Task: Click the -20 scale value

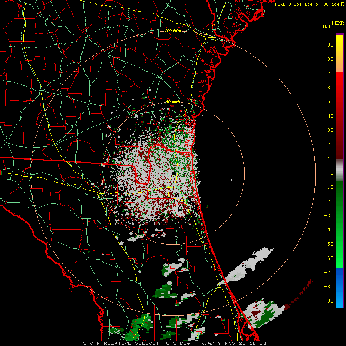Action: coord(329,201)
